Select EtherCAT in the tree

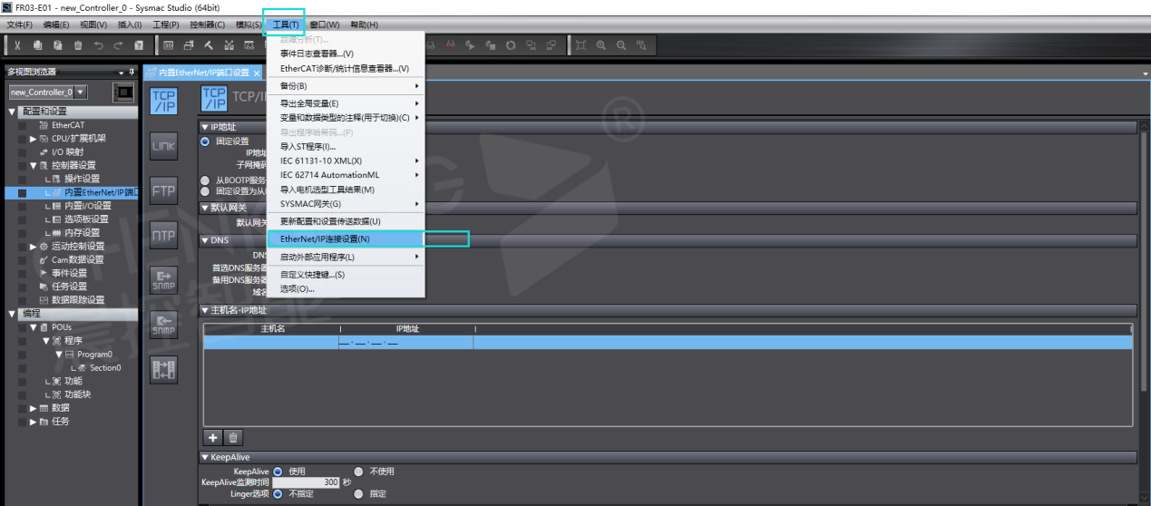68,125
